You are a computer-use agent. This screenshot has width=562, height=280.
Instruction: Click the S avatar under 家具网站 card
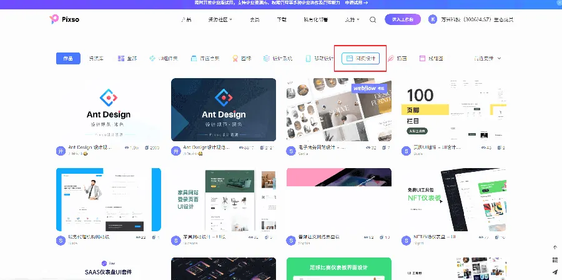[175, 240]
